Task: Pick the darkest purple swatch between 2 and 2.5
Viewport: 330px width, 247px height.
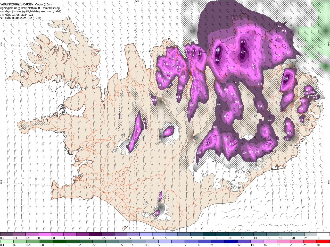Action: pos(95,234)
